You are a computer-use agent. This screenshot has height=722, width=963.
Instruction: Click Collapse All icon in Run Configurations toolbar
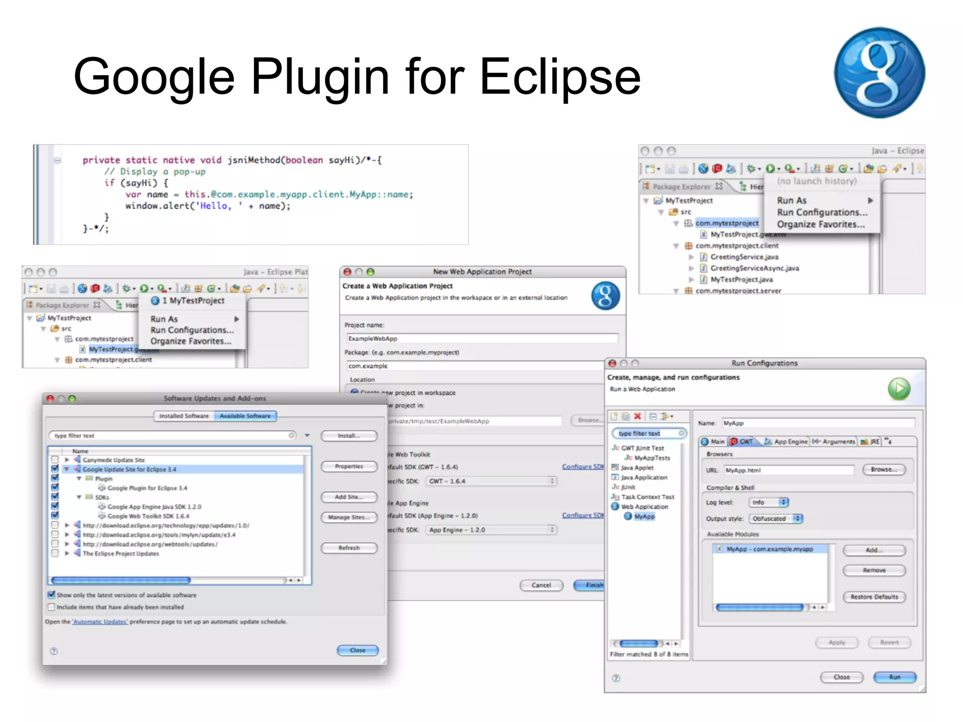[x=653, y=416]
